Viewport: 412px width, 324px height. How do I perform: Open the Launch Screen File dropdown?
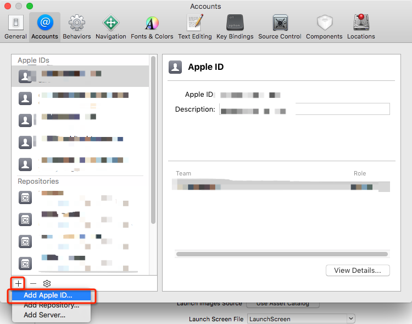tap(300, 318)
